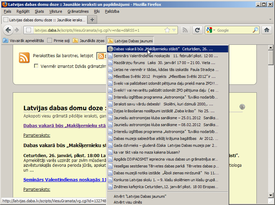Open Dabas muzejā notiks izstāde entry

(168, 173)
